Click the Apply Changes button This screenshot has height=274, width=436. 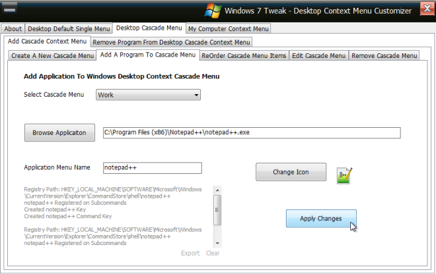[321, 219]
